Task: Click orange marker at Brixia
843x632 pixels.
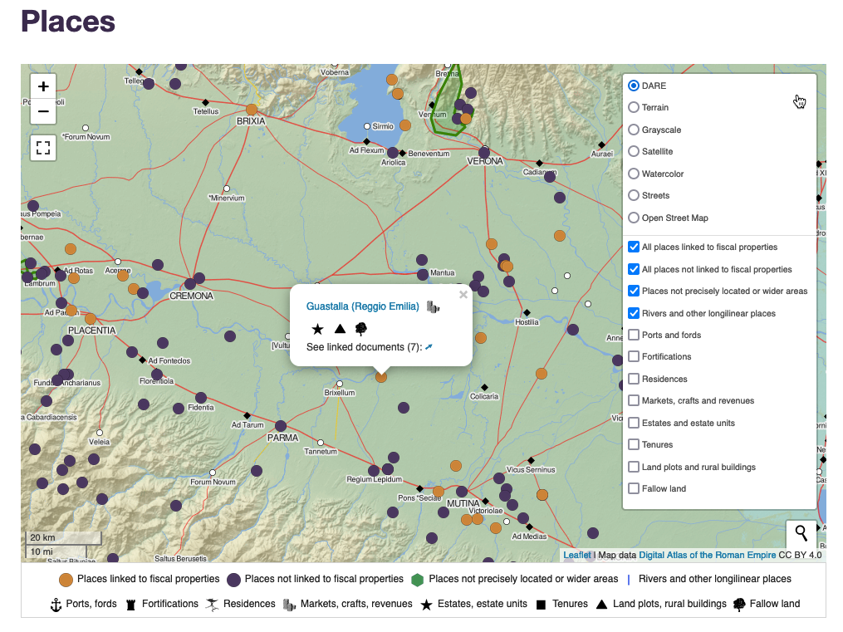Action: click(x=252, y=110)
